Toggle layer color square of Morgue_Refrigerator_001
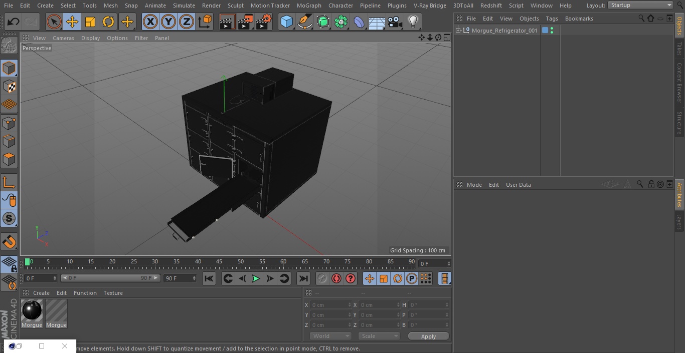 [545, 31]
